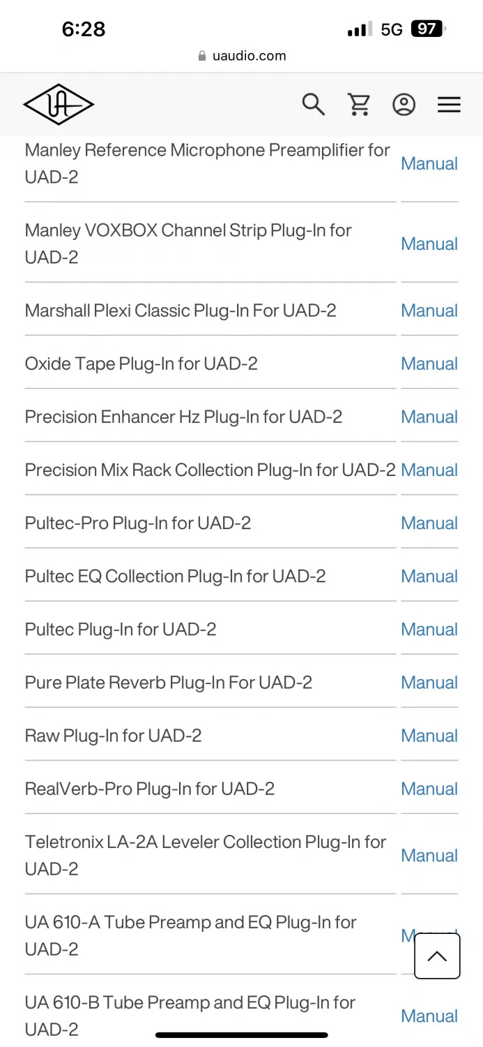Open Manual for RealVerb-Pro Plug-In
Screen dimensions: 483x1047
click(x=429, y=789)
